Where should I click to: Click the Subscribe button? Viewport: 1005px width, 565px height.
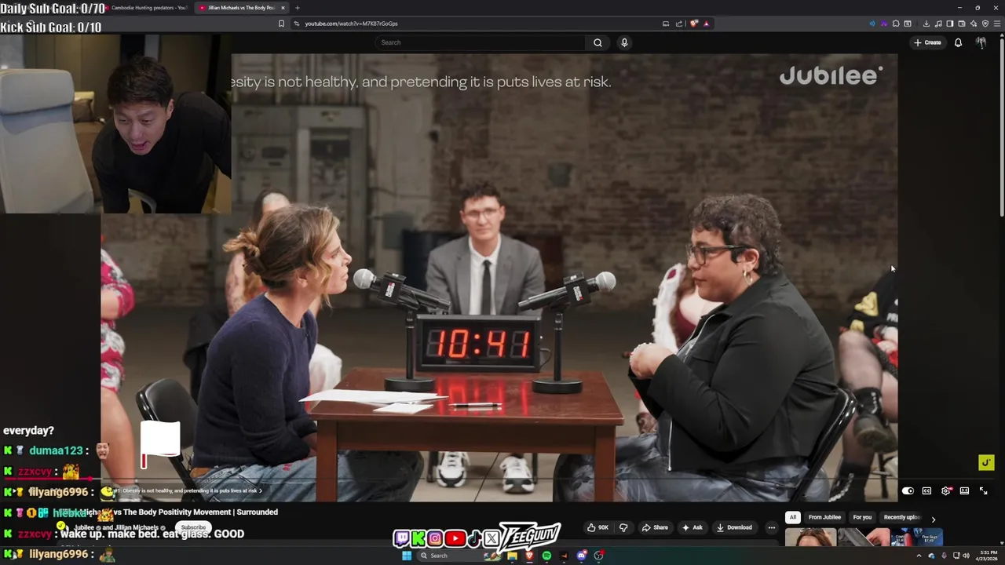[x=193, y=527]
